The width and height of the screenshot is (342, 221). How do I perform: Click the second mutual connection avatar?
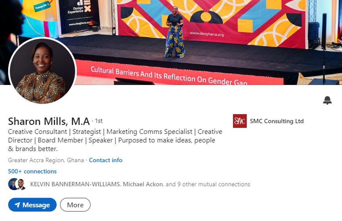pyautogui.click(x=21, y=184)
